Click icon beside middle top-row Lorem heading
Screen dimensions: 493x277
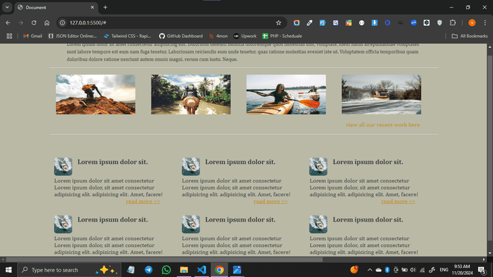[x=191, y=166]
